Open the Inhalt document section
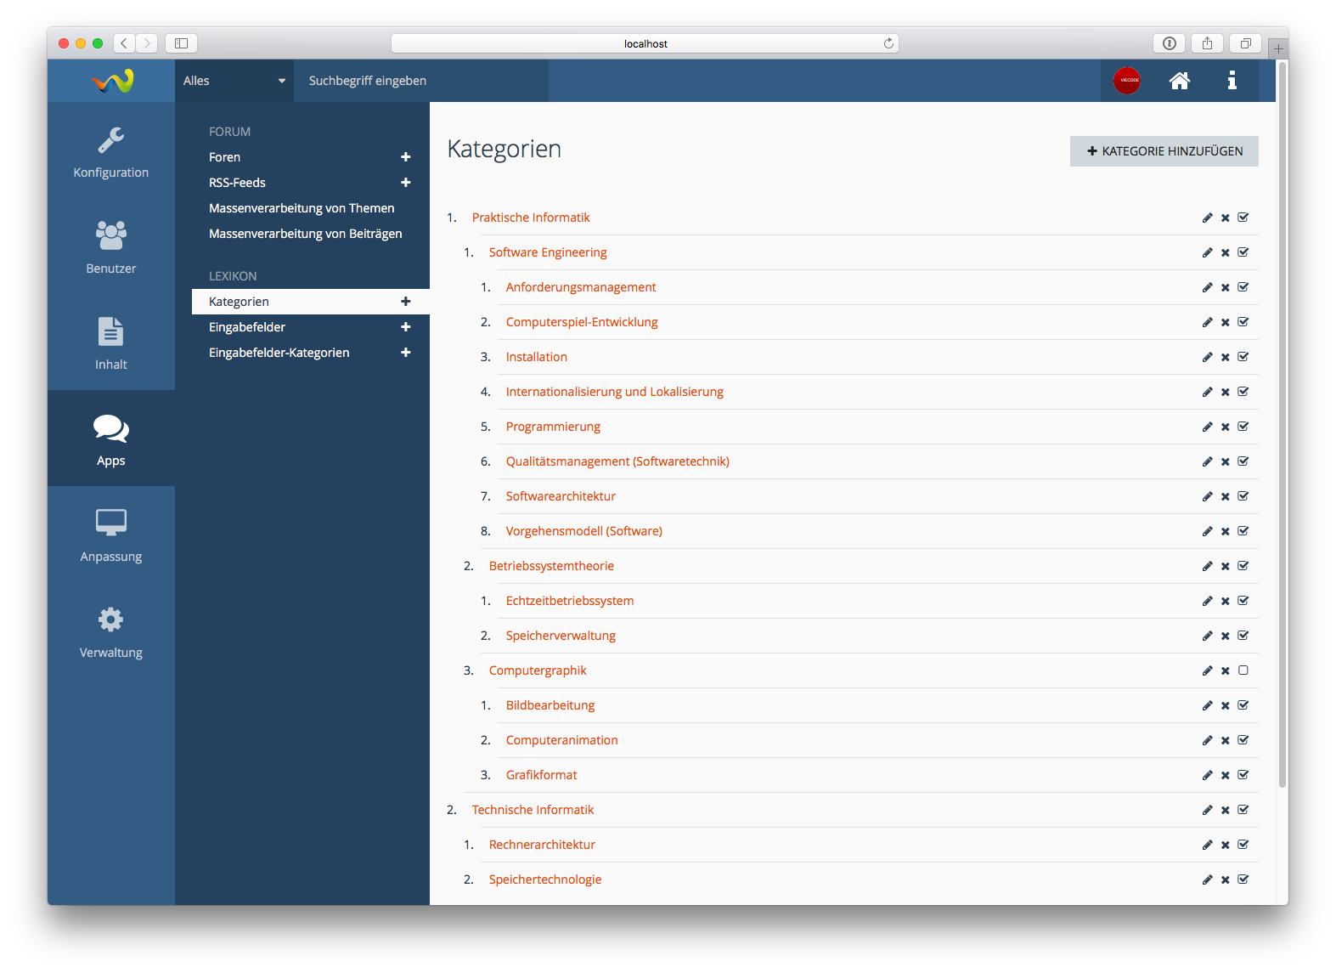Viewport: 1336px width, 973px height. [110, 344]
